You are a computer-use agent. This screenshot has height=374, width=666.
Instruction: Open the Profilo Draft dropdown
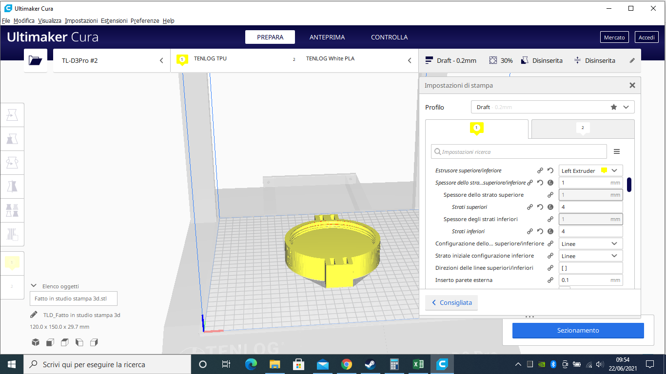[x=552, y=107]
